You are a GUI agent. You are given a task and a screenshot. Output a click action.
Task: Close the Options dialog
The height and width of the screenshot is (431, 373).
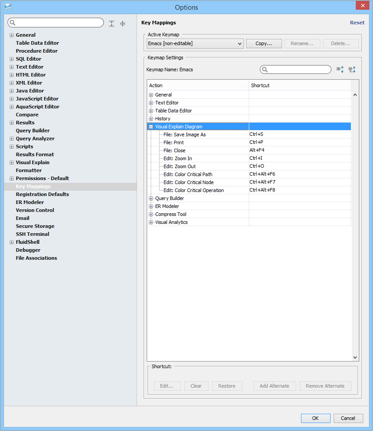point(362,5)
